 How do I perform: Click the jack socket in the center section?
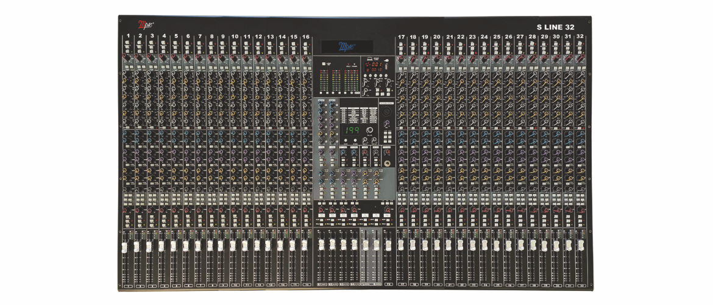386,163
